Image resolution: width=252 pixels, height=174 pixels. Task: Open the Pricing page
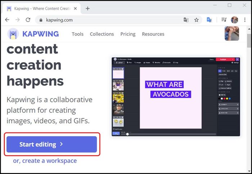pos(128,34)
